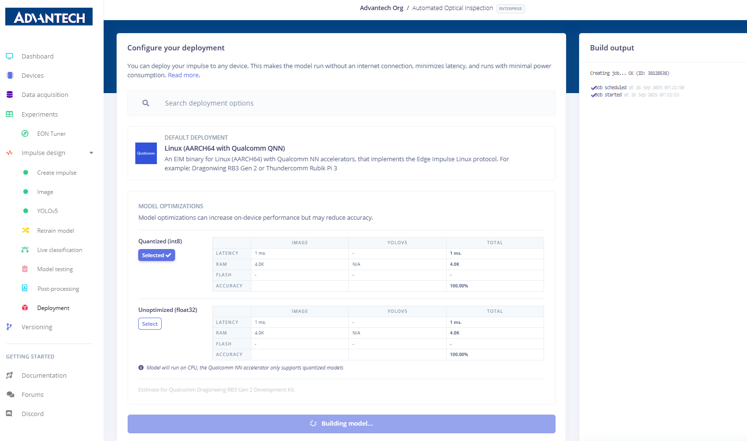Click the Dragonwing RB3 estimate note

(217, 390)
